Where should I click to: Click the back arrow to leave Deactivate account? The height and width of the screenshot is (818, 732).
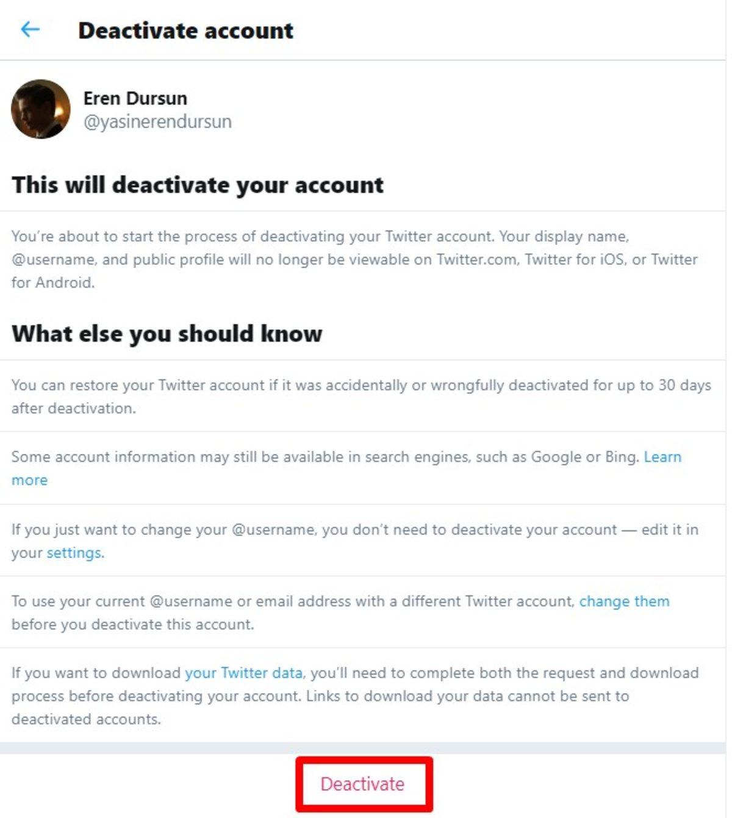point(29,29)
